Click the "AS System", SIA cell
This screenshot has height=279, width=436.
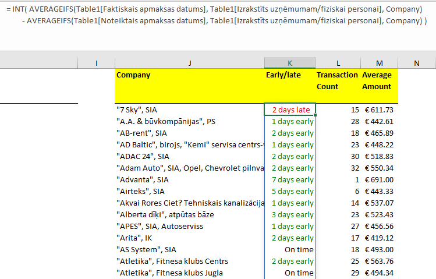pos(190,250)
